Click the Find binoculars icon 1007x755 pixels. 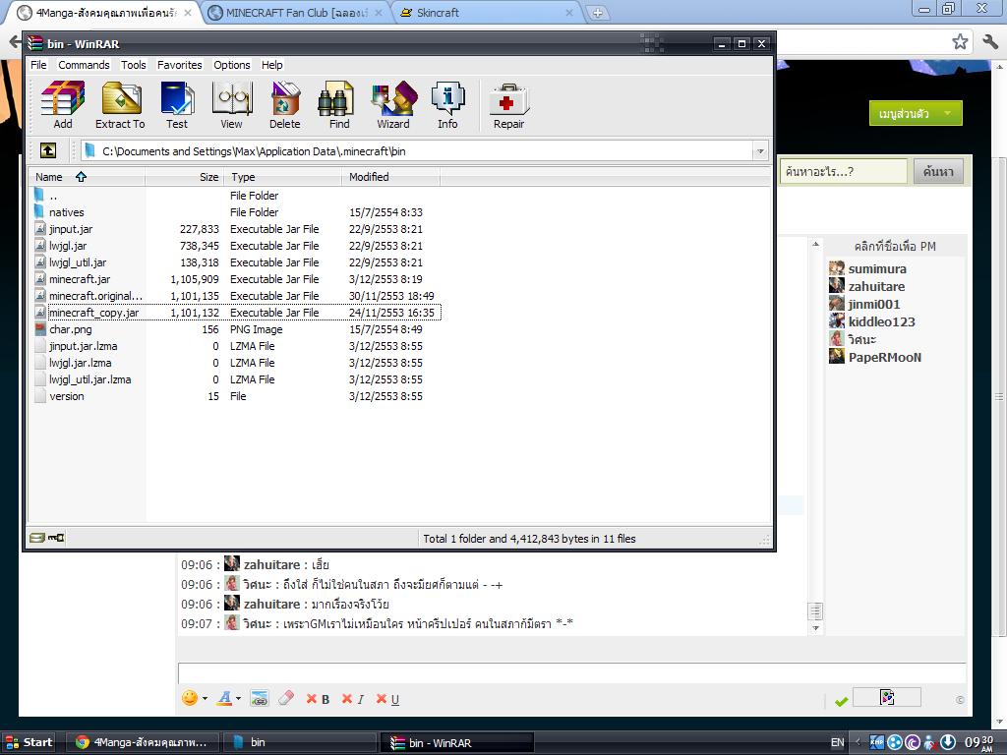[x=338, y=105]
